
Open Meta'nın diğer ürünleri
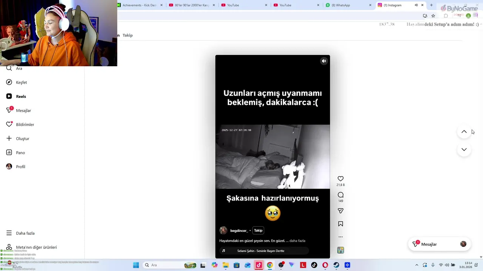(31, 247)
